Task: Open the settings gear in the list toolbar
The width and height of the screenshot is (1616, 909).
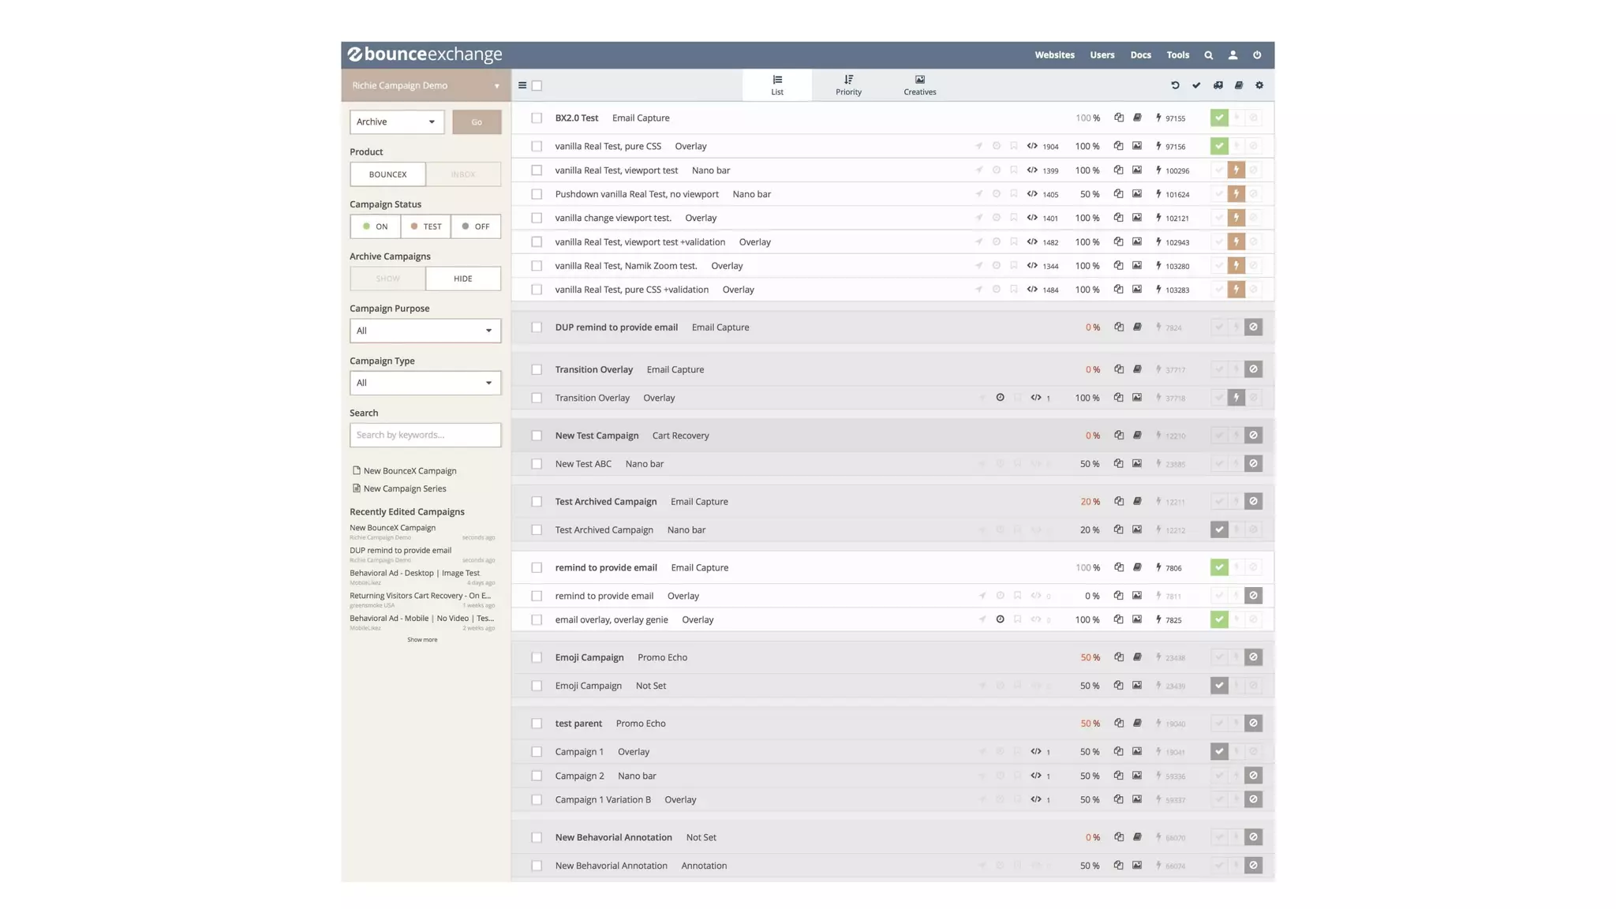Action: [1259, 85]
